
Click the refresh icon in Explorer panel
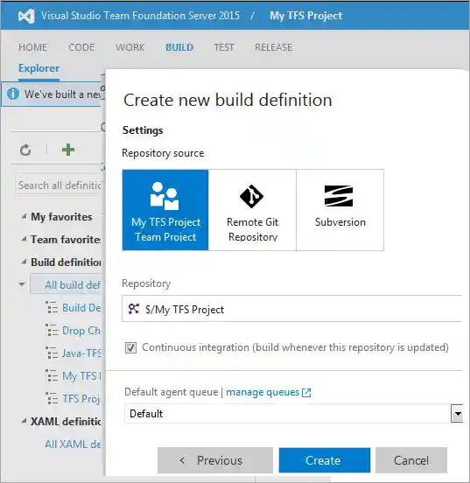click(25, 150)
